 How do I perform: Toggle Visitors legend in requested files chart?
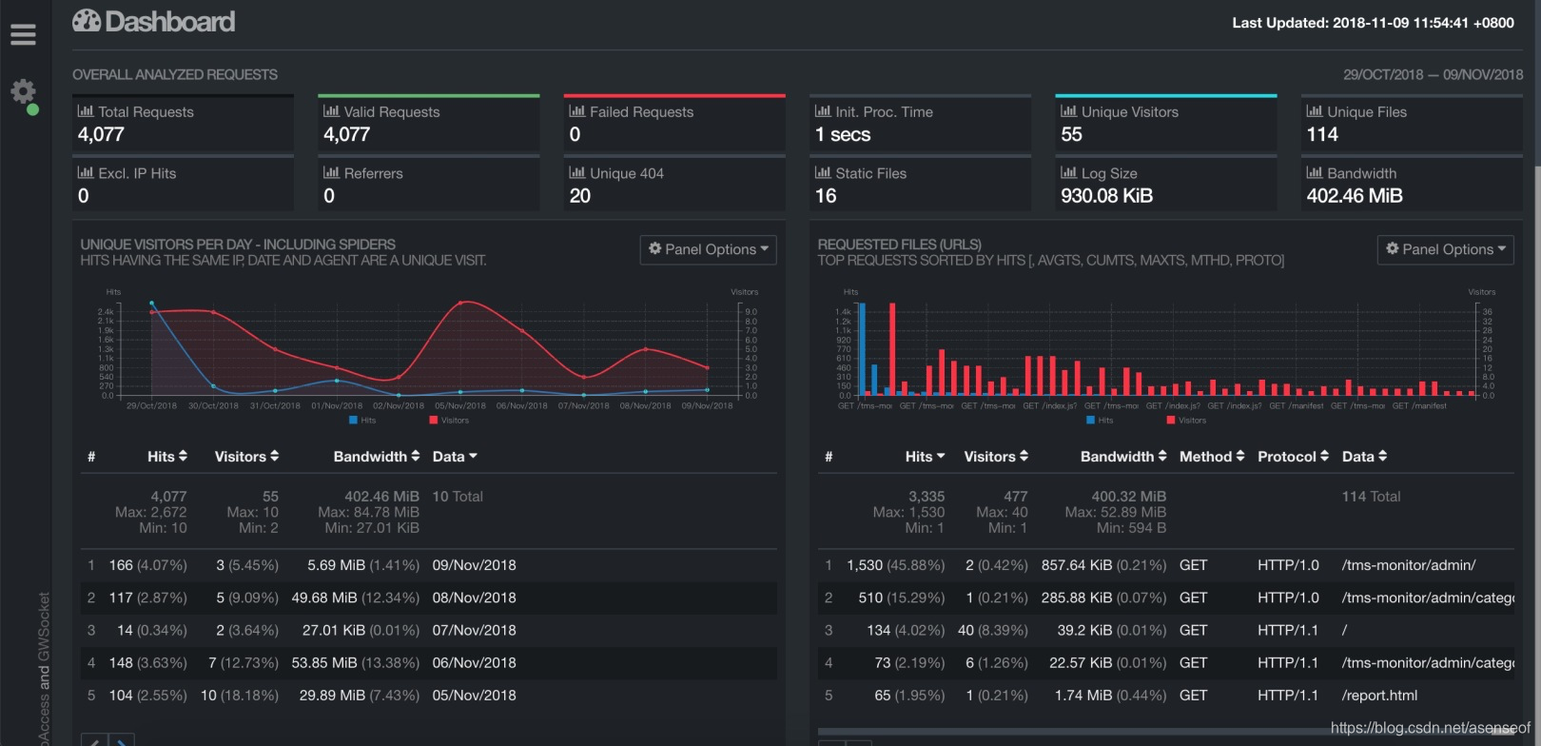tap(1186, 420)
